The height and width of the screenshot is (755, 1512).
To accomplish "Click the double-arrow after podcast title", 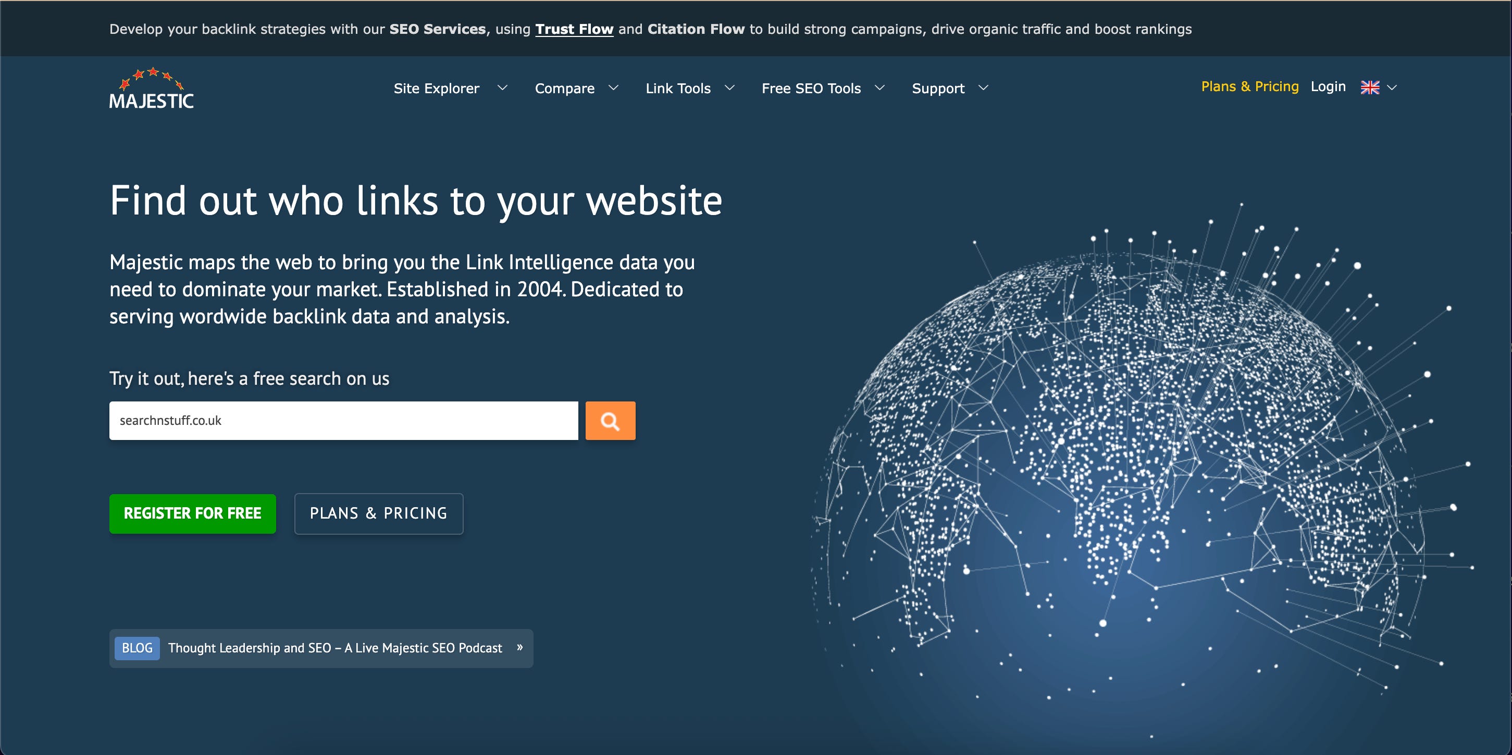I will click(x=519, y=647).
